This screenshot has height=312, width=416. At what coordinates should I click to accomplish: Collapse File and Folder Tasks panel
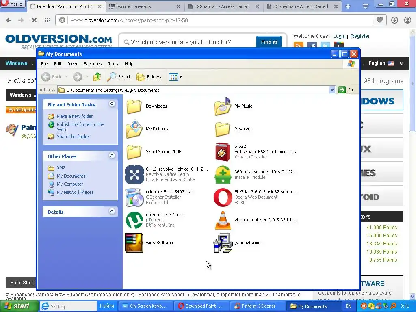click(x=112, y=104)
